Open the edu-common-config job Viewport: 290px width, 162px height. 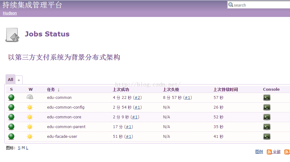[66, 107]
